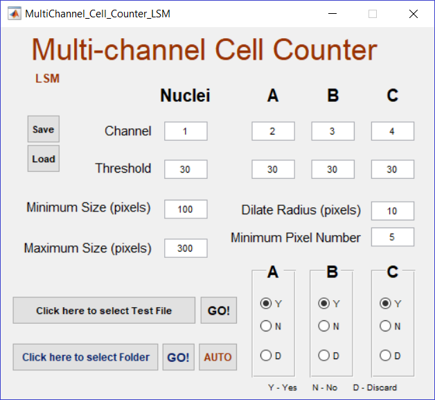The height and width of the screenshot is (400, 435).
Task: Select N radio button for channel C
Action: pos(385,326)
